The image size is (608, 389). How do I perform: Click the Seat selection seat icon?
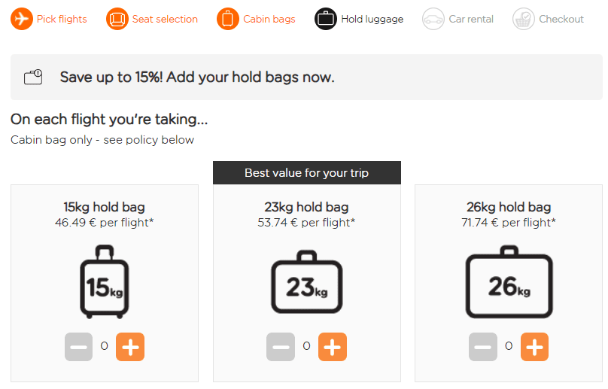[117, 19]
